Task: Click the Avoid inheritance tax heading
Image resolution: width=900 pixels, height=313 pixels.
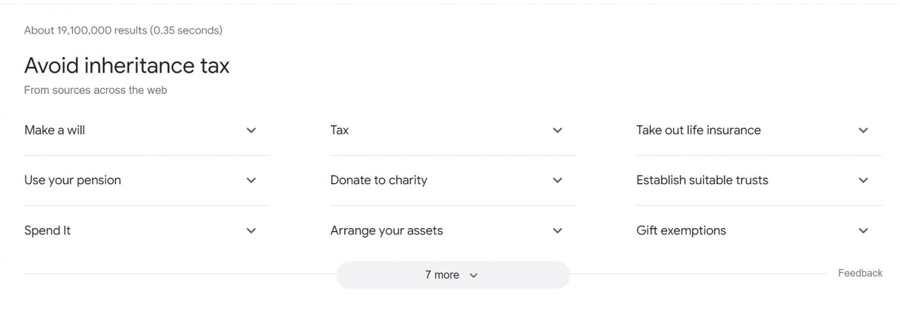Action: [127, 66]
